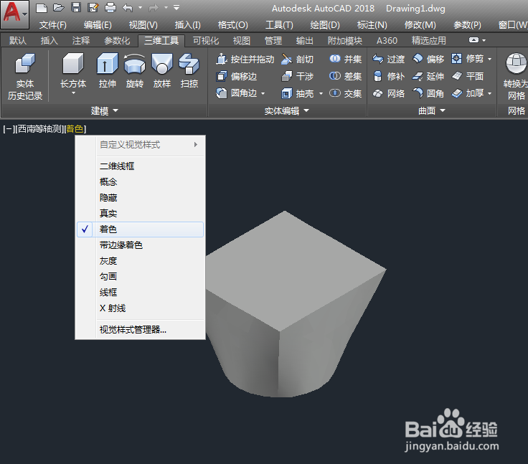Select the Sweep (扫掠) tool
The width and height of the screenshot is (528, 464).
coord(189,70)
